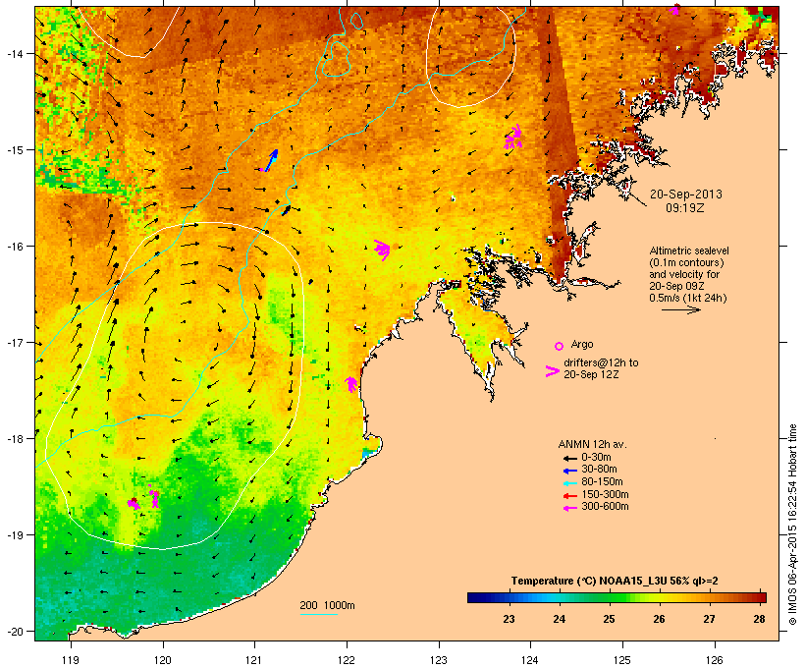Click the magenta 300-600m legend arrow
The image size is (805, 668).
coord(569,508)
